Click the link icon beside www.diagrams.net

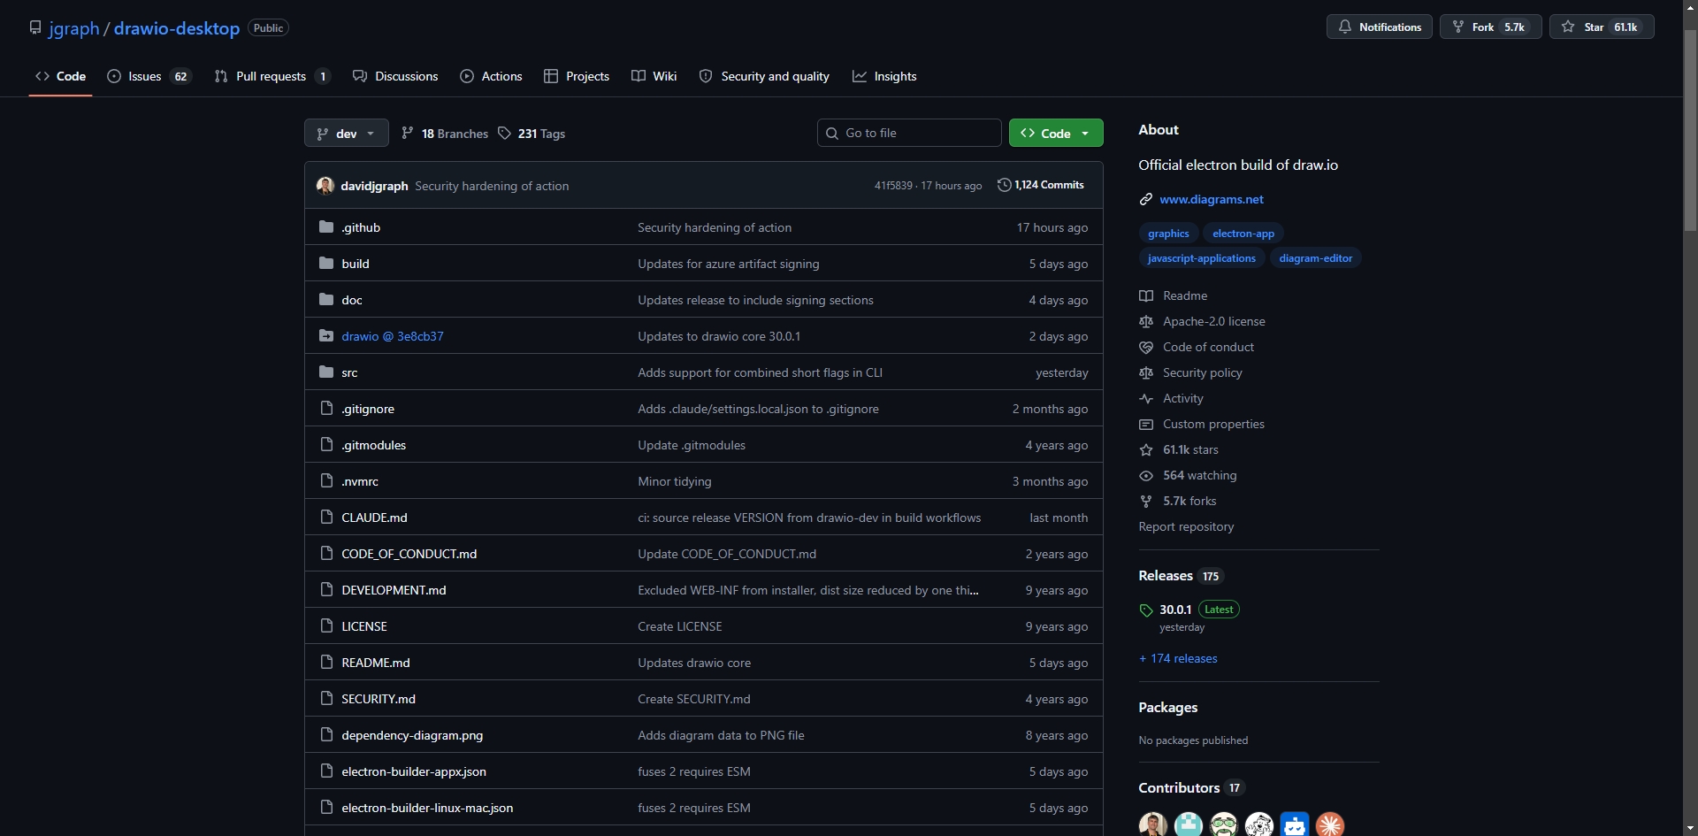pos(1146,199)
